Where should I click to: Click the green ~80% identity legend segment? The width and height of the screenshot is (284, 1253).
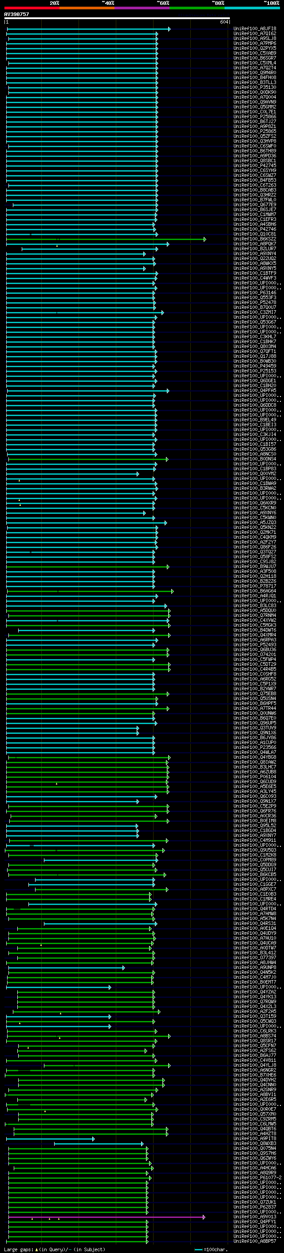[197, 8]
